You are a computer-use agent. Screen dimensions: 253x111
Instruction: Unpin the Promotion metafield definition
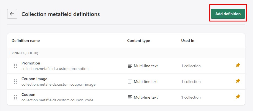pos(238,66)
